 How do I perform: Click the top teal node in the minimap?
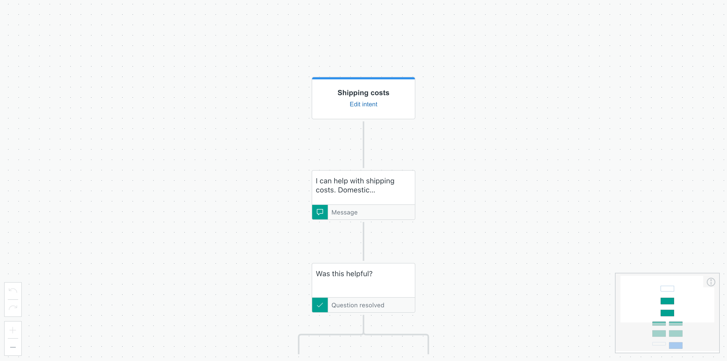[667, 301]
